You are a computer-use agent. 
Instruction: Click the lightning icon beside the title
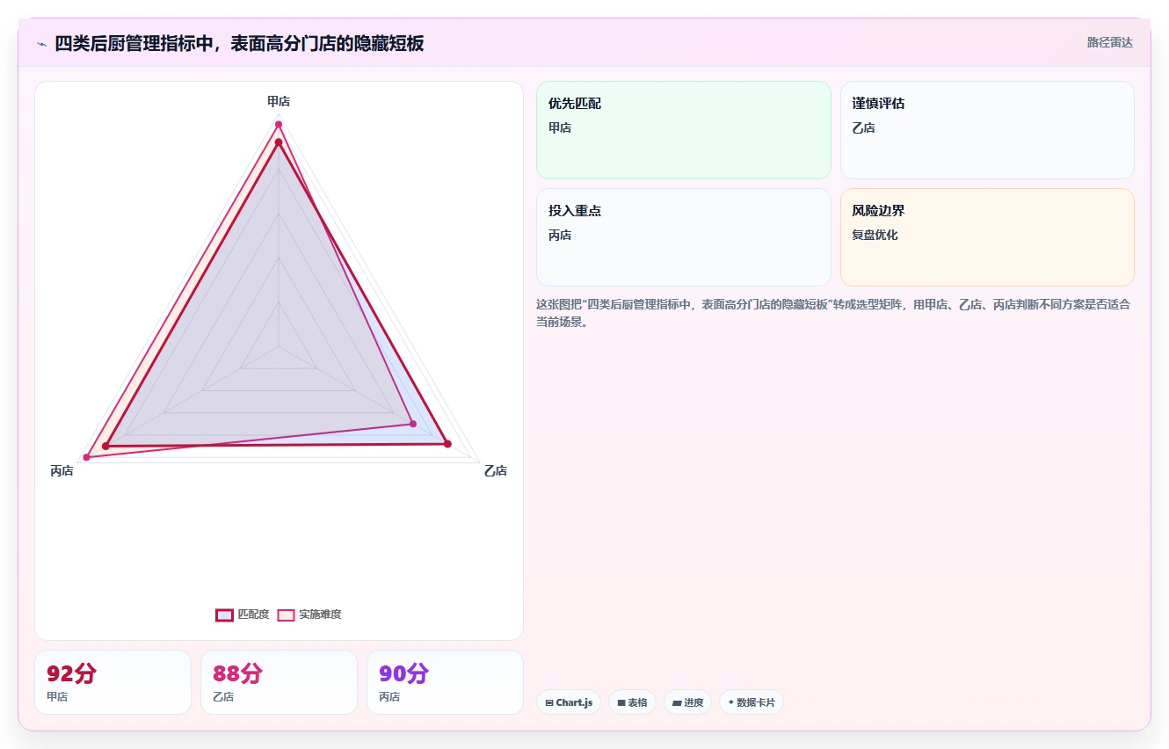point(41,44)
